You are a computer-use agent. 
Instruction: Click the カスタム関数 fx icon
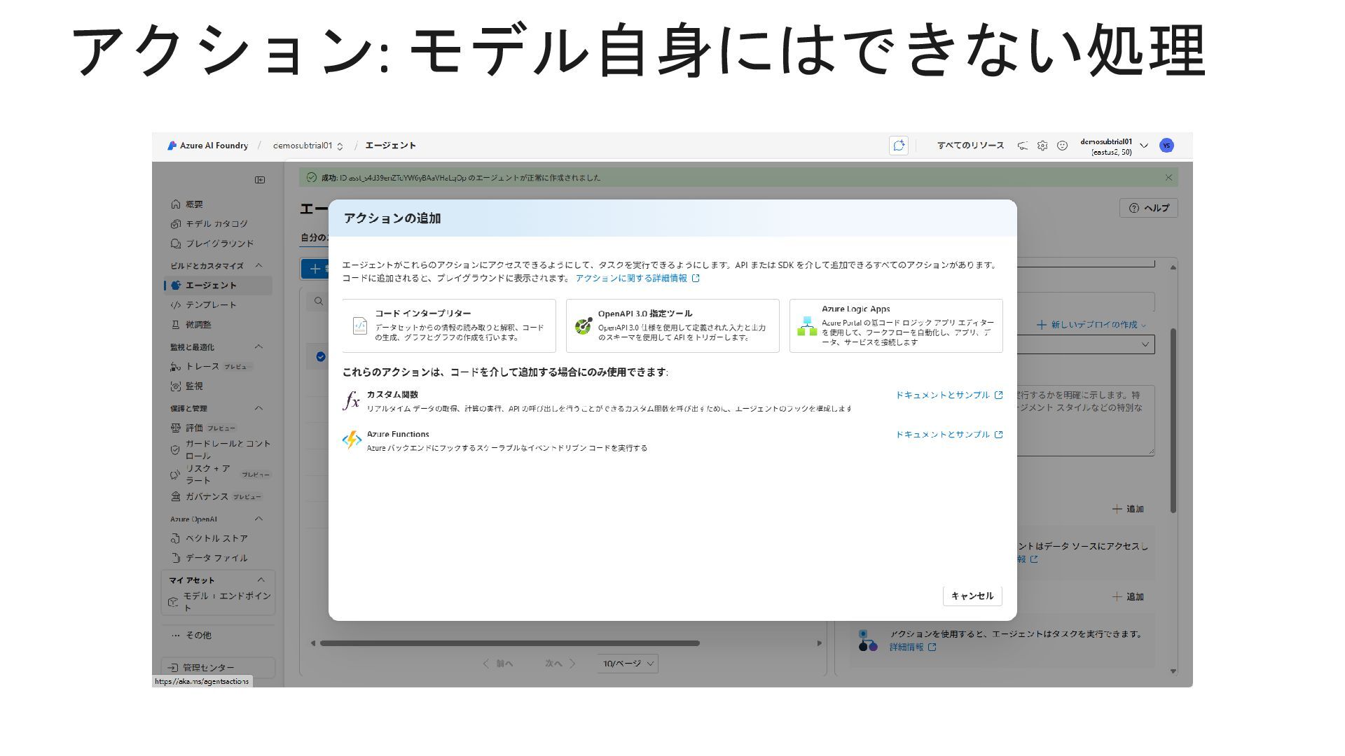point(351,401)
